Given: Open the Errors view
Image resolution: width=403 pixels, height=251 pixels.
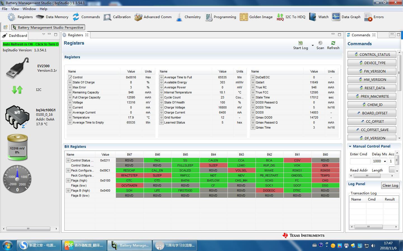Looking at the screenshot, I should click(x=374, y=17).
